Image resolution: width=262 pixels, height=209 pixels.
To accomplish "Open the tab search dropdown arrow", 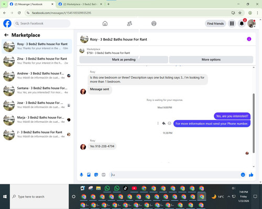I will pos(4,4).
